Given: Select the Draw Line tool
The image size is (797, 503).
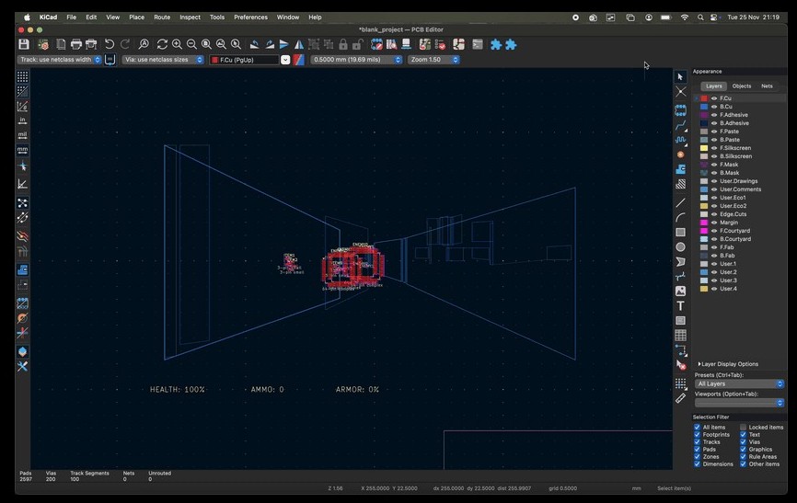Looking at the screenshot, I should 680,202.
